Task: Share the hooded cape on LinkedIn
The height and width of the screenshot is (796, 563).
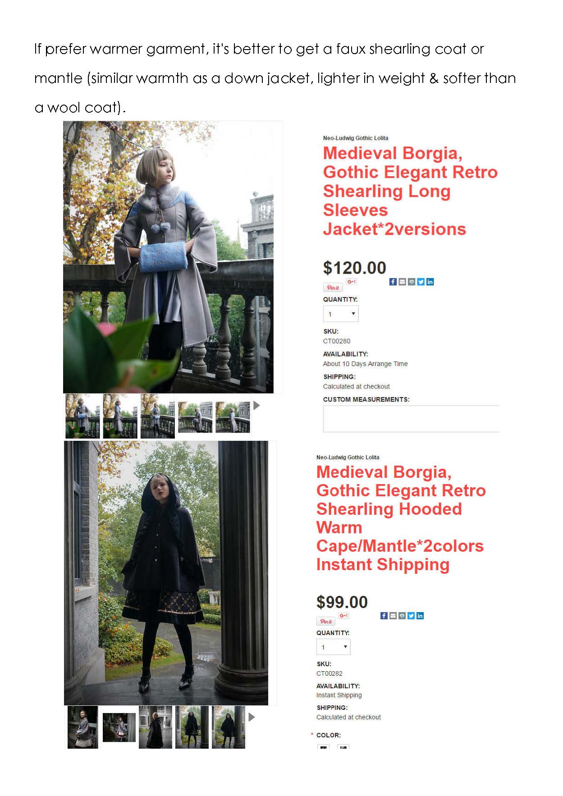Action: pyautogui.click(x=420, y=615)
